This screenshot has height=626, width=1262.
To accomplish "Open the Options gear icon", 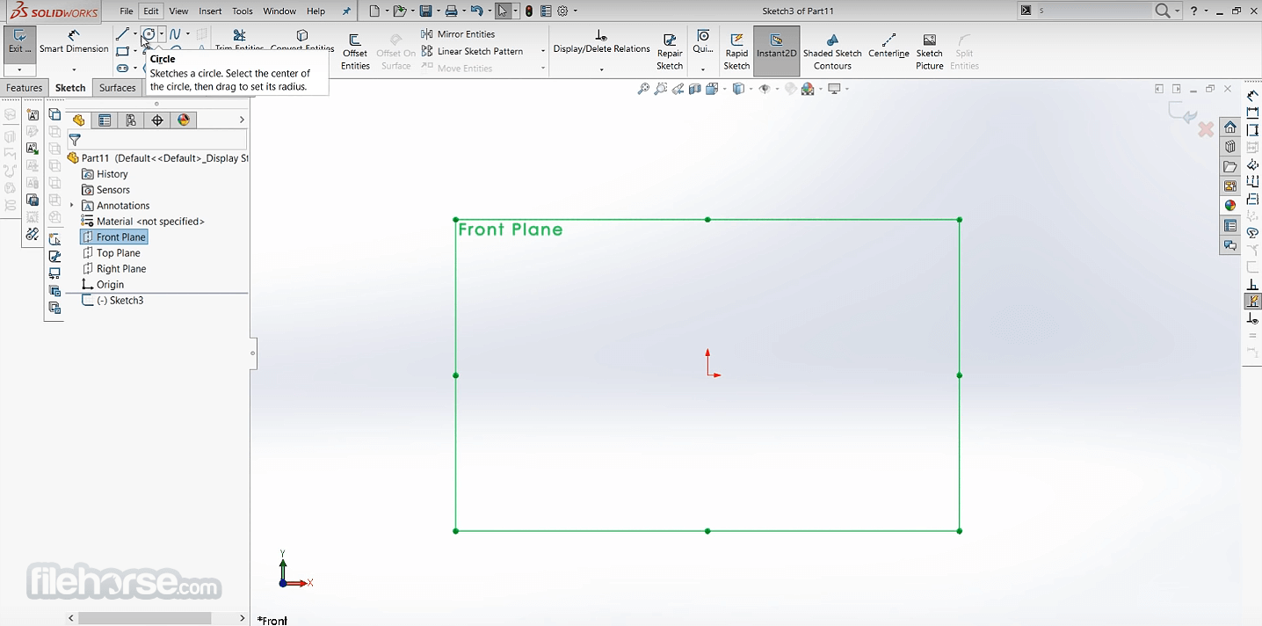I will click(562, 11).
